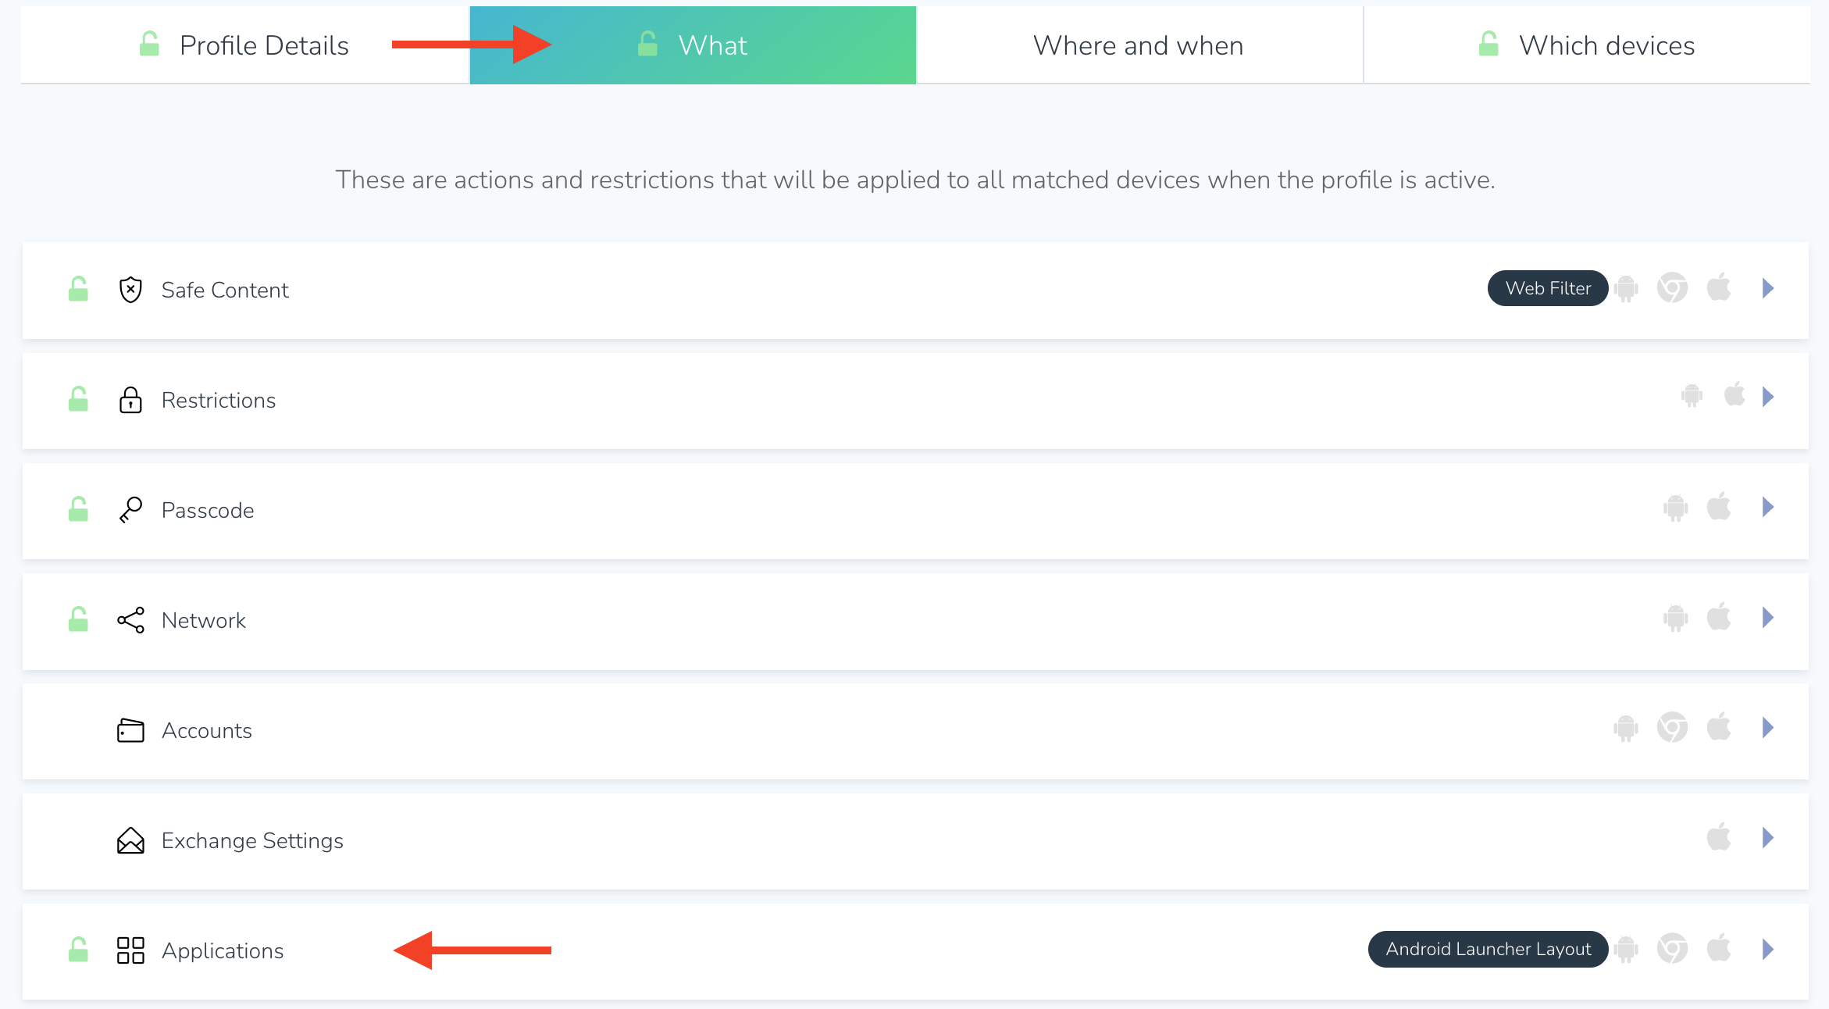Toggle the green lock beside Safe Content

tap(78, 289)
